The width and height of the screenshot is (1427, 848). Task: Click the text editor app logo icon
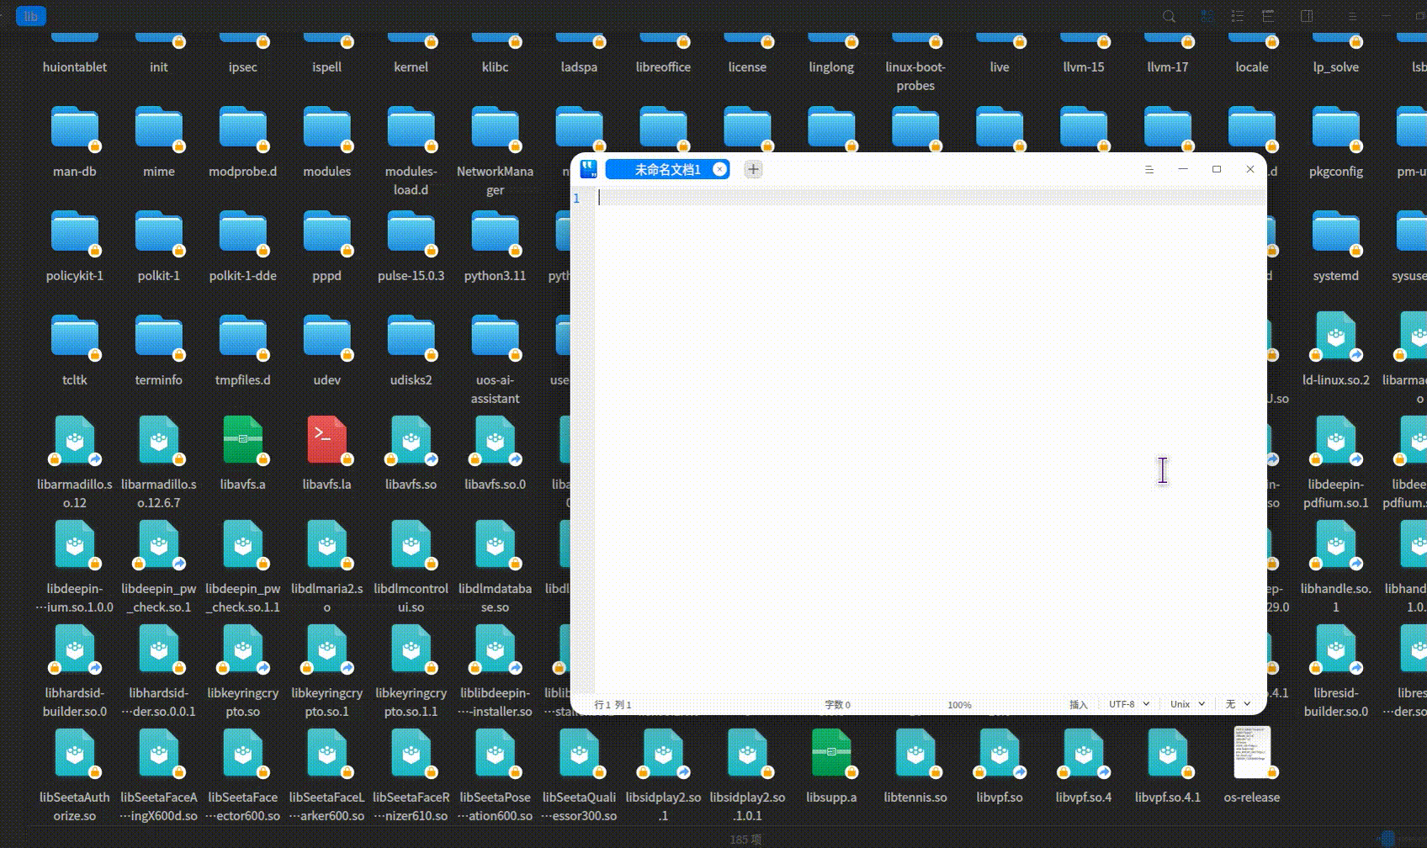click(588, 169)
